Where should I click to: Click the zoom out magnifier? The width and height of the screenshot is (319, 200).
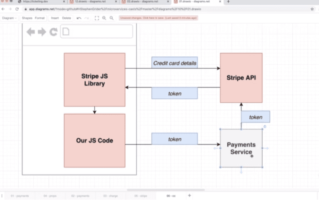[111, 18]
